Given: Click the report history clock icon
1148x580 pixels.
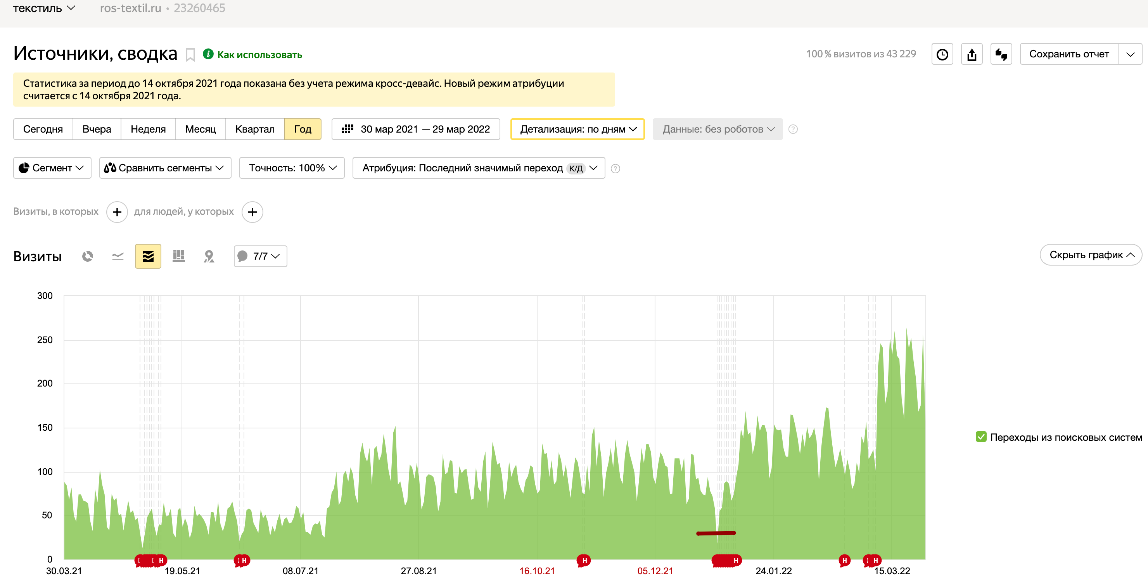Looking at the screenshot, I should (x=942, y=54).
